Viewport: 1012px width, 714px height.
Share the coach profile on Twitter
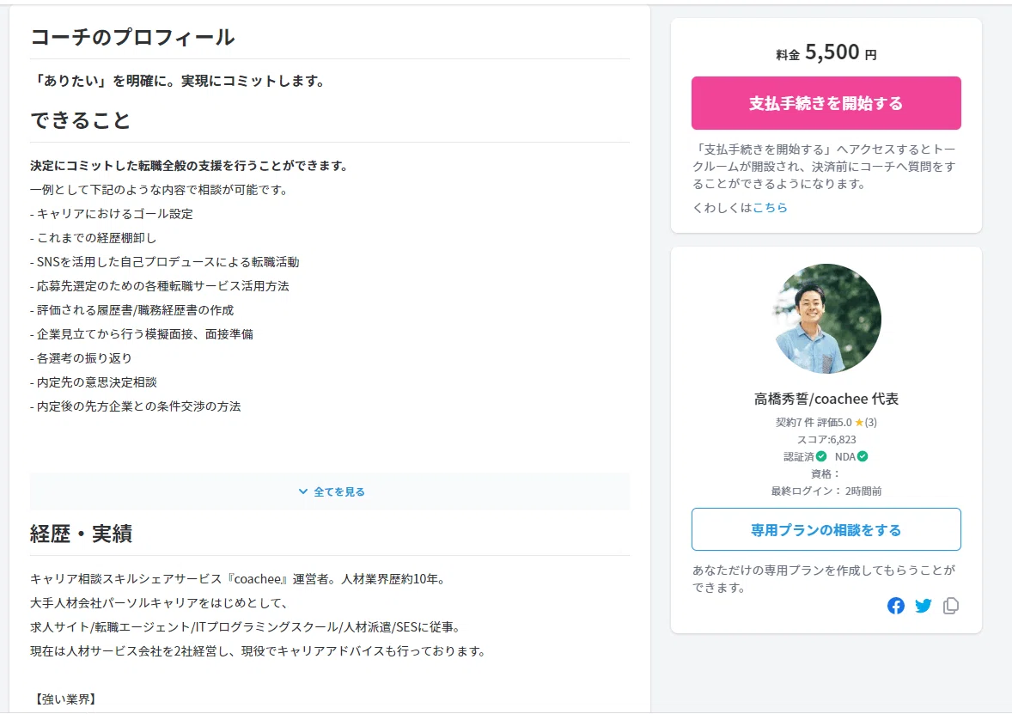point(923,606)
